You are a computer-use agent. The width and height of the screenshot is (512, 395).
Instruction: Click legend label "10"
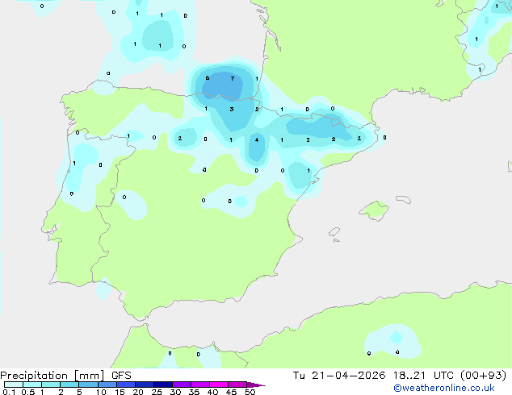click(101, 392)
